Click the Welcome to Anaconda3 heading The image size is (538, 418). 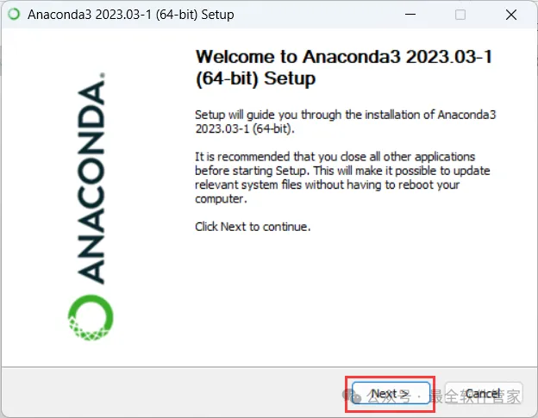pyautogui.click(x=344, y=67)
